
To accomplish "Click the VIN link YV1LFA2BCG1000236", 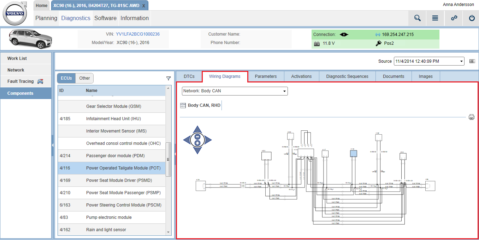I will point(138,34).
